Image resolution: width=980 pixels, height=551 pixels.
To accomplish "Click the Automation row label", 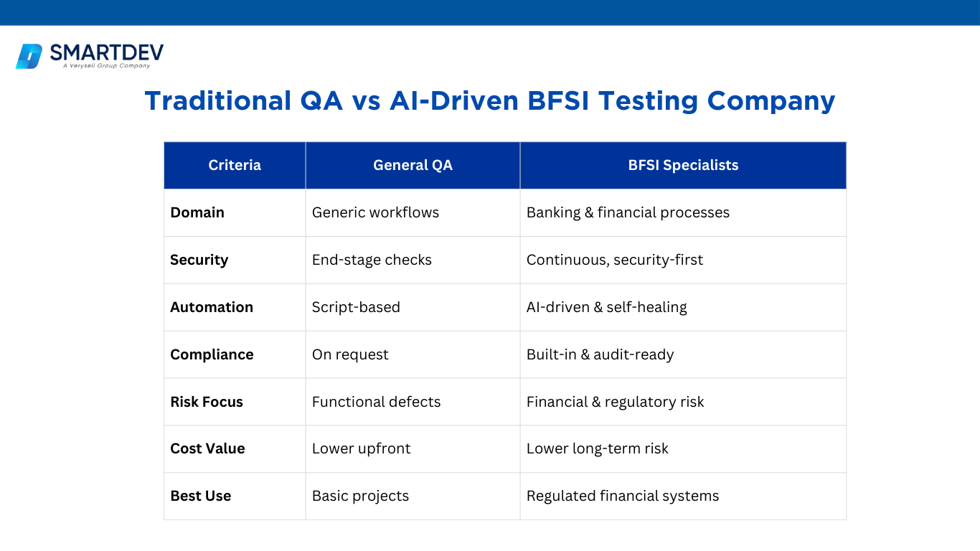I will pos(212,307).
